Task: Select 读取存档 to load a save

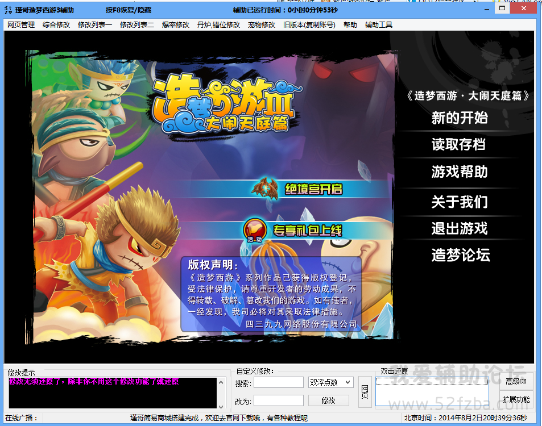Action: 459,144
